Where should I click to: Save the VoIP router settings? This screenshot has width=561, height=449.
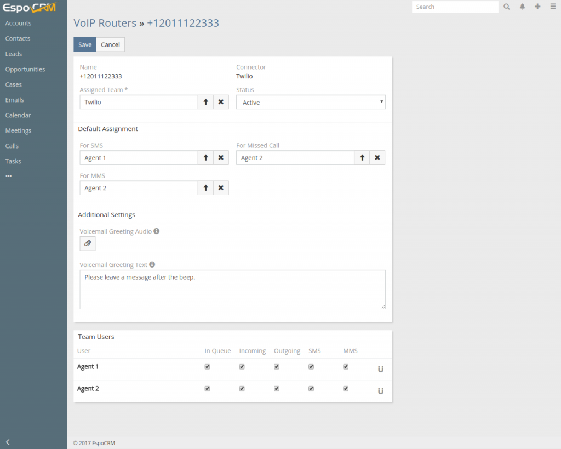pos(85,45)
